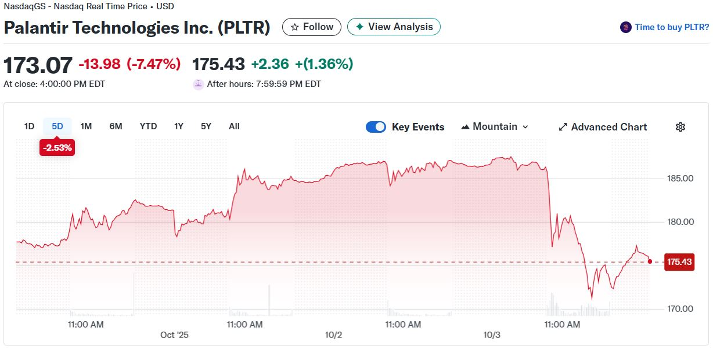Click the star icon in Follow button
Screen dimensions: 713x349
tap(295, 27)
